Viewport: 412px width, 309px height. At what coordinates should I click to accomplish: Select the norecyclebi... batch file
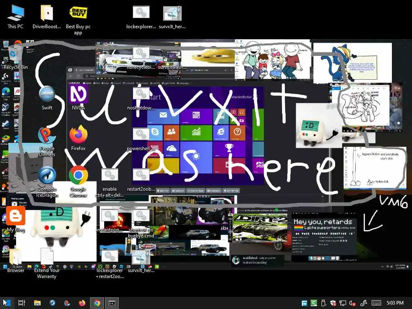tap(141, 58)
